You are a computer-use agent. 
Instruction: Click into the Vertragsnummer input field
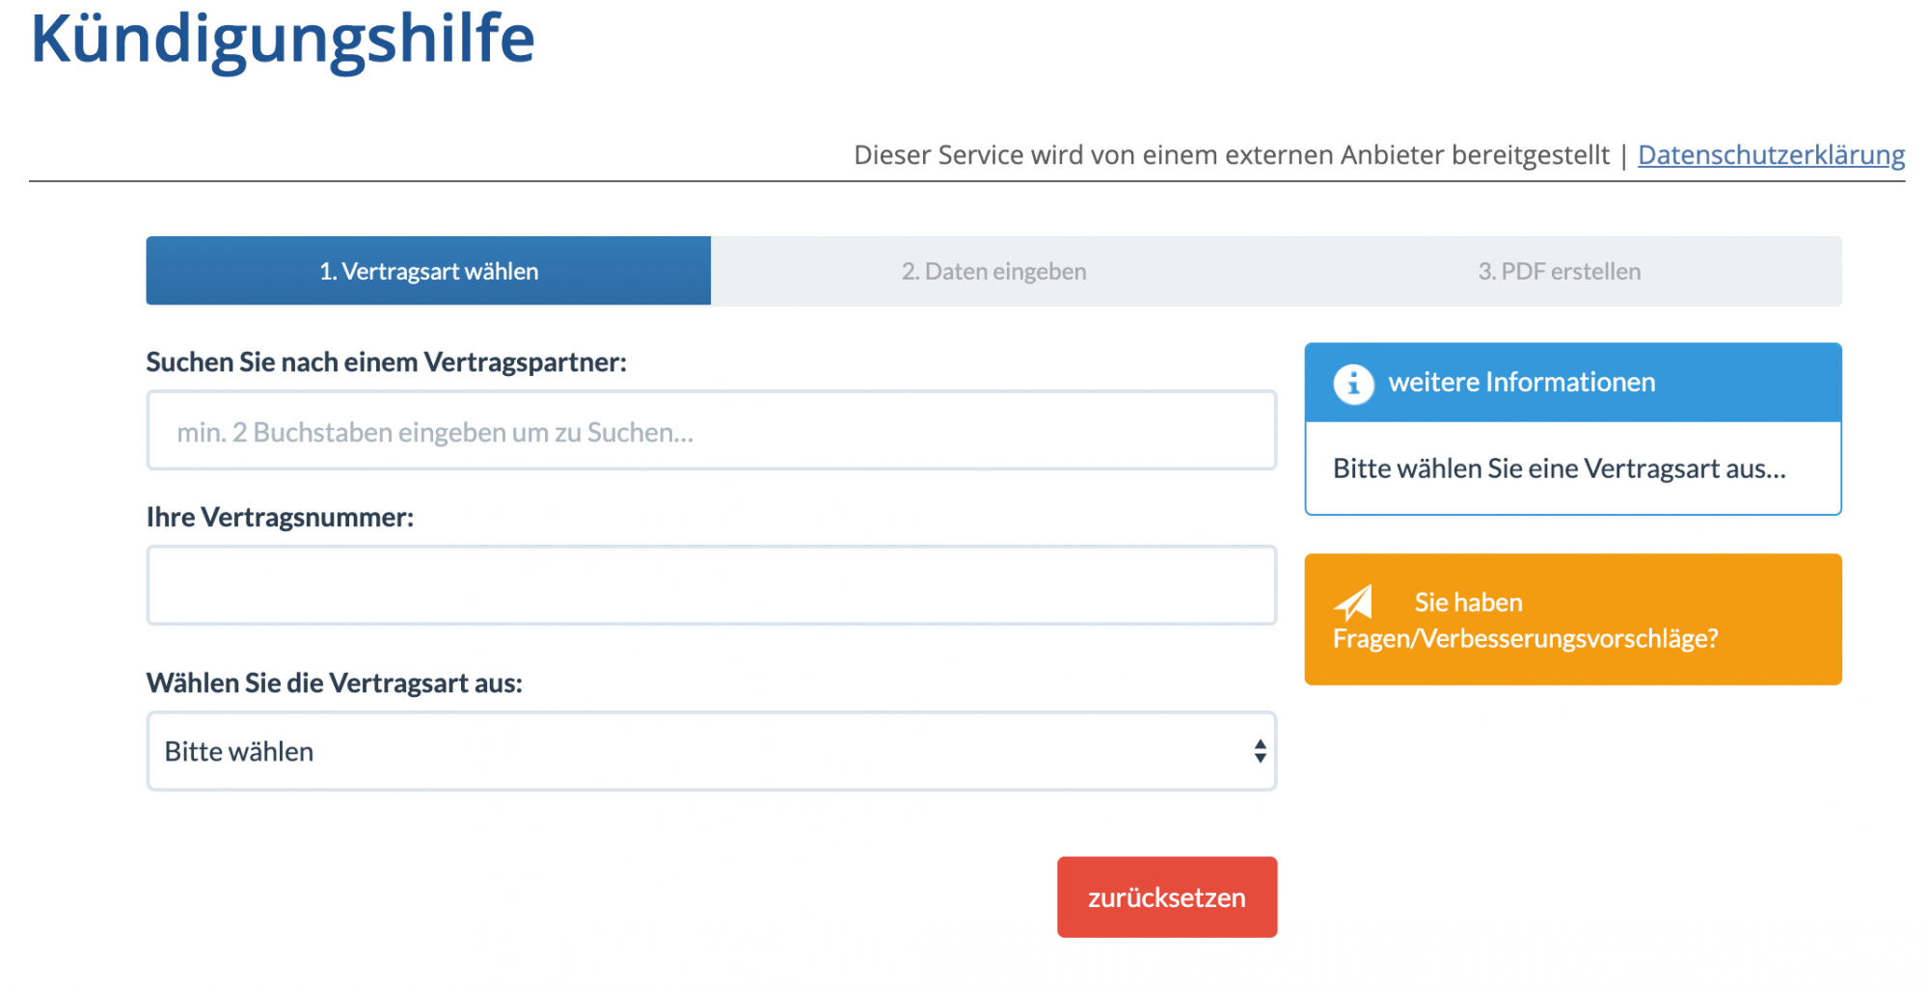710,585
